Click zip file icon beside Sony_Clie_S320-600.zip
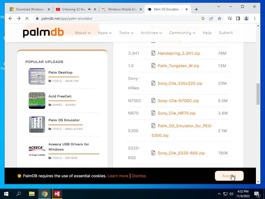265x199 pixels. 153,153
